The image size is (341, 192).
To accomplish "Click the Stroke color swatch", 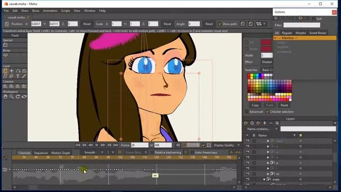I will (x=266, y=49).
